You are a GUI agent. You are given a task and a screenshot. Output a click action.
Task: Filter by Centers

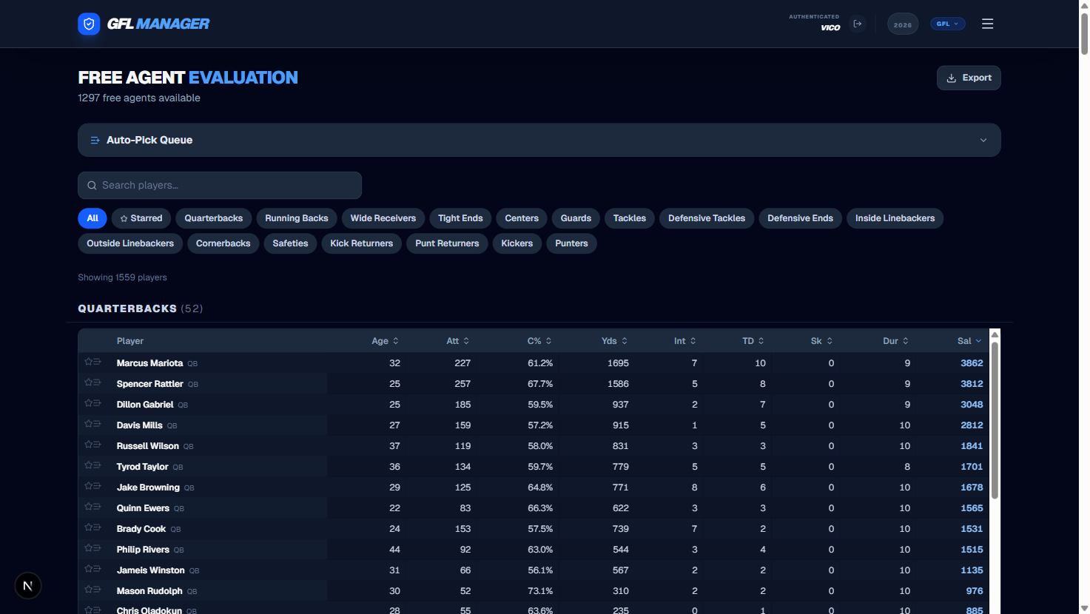click(522, 218)
